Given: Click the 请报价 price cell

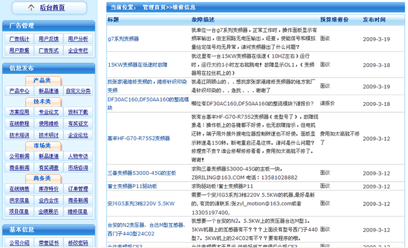Looking at the screenshot, I should tap(327, 103).
